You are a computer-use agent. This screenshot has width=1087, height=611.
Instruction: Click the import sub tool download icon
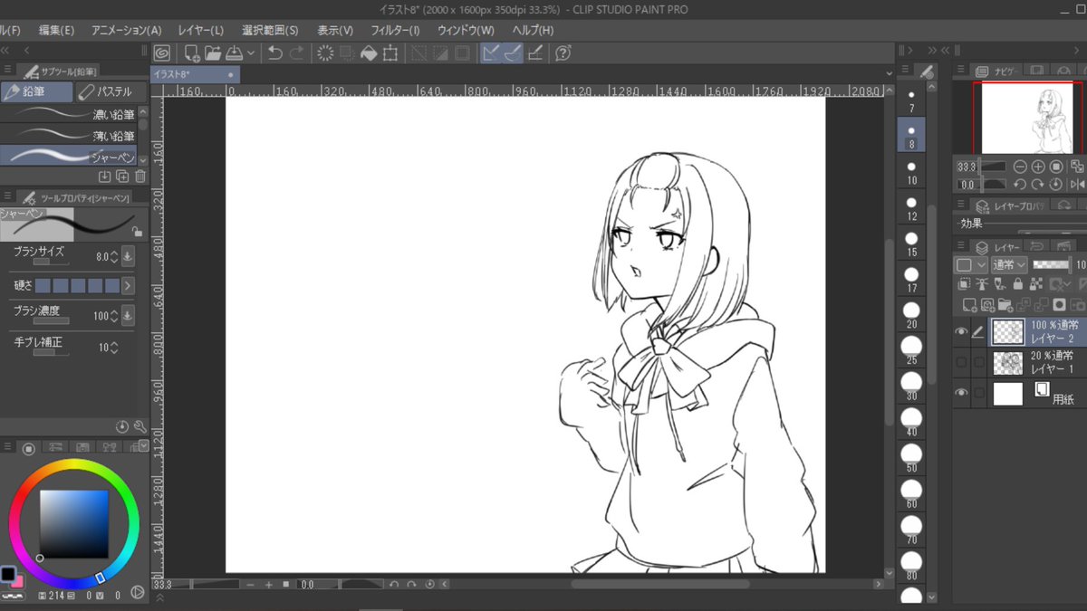click(105, 177)
